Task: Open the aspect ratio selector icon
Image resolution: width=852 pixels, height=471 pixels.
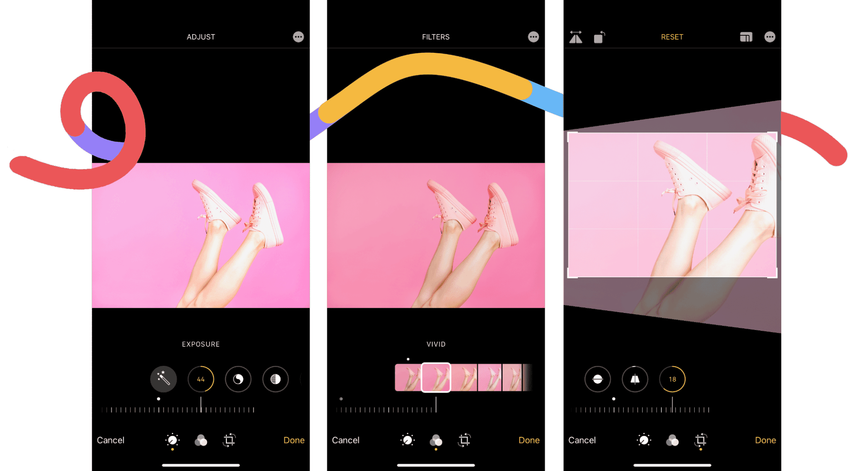Action: pos(746,37)
